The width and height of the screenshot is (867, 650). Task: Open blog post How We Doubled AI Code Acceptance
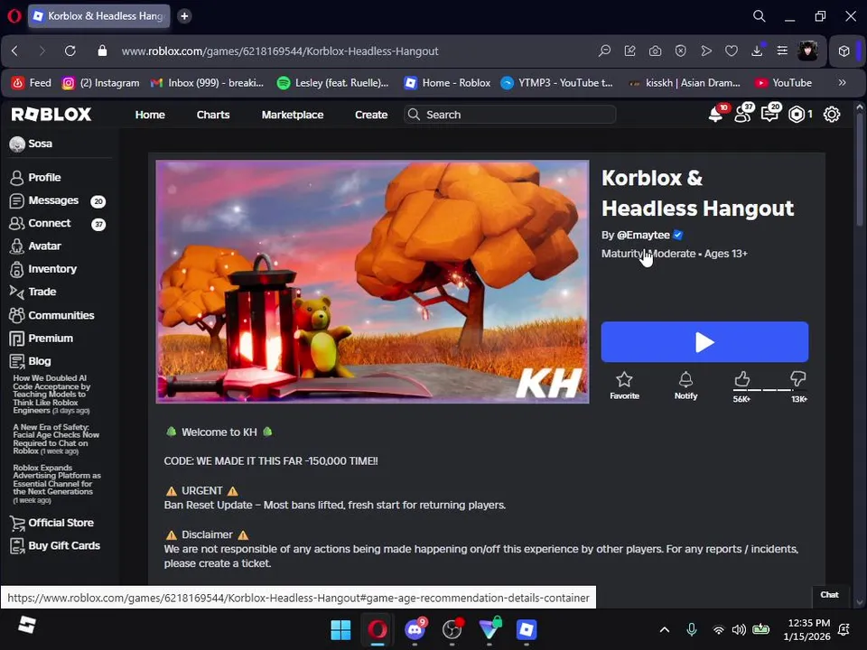[51, 395]
